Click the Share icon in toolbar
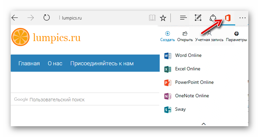The width and height of the screenshot is (259, 137). [x=213, y=18]
